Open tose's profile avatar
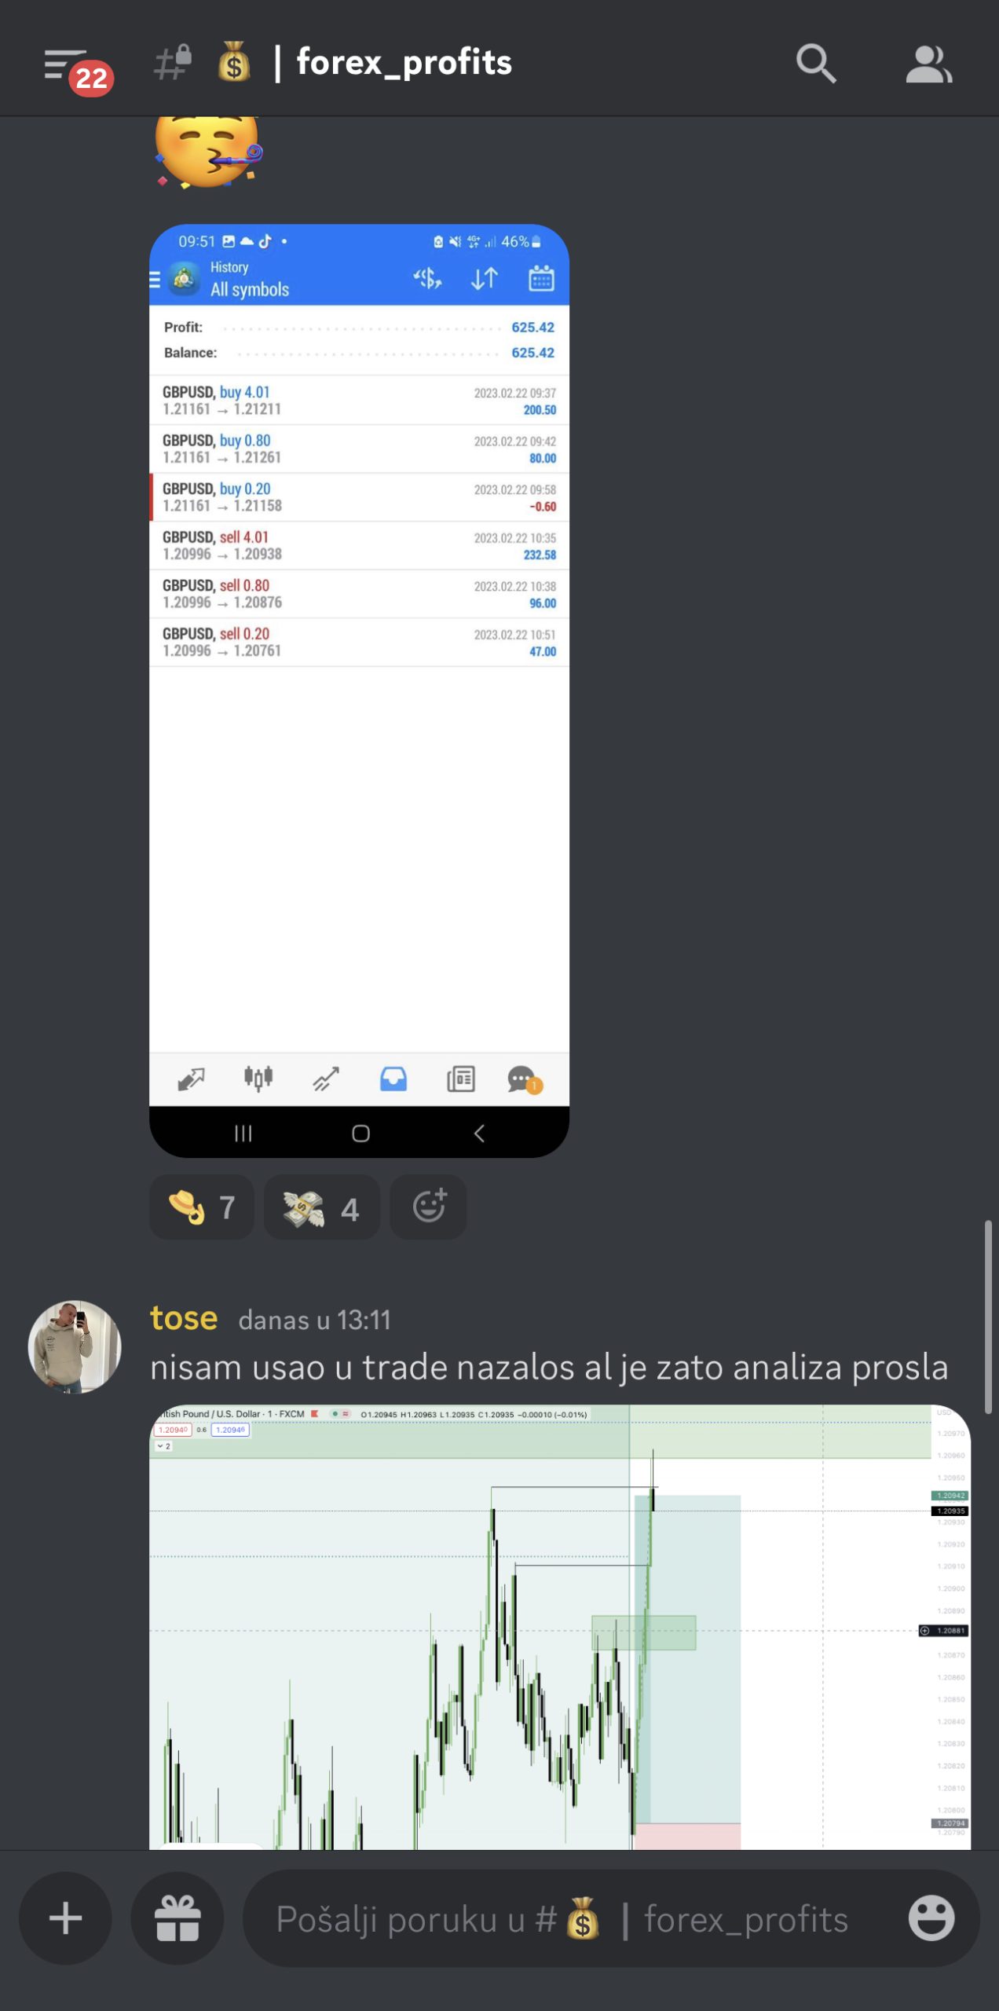The height and width of the screenshot is (2011, 999). click(75, 1346)
